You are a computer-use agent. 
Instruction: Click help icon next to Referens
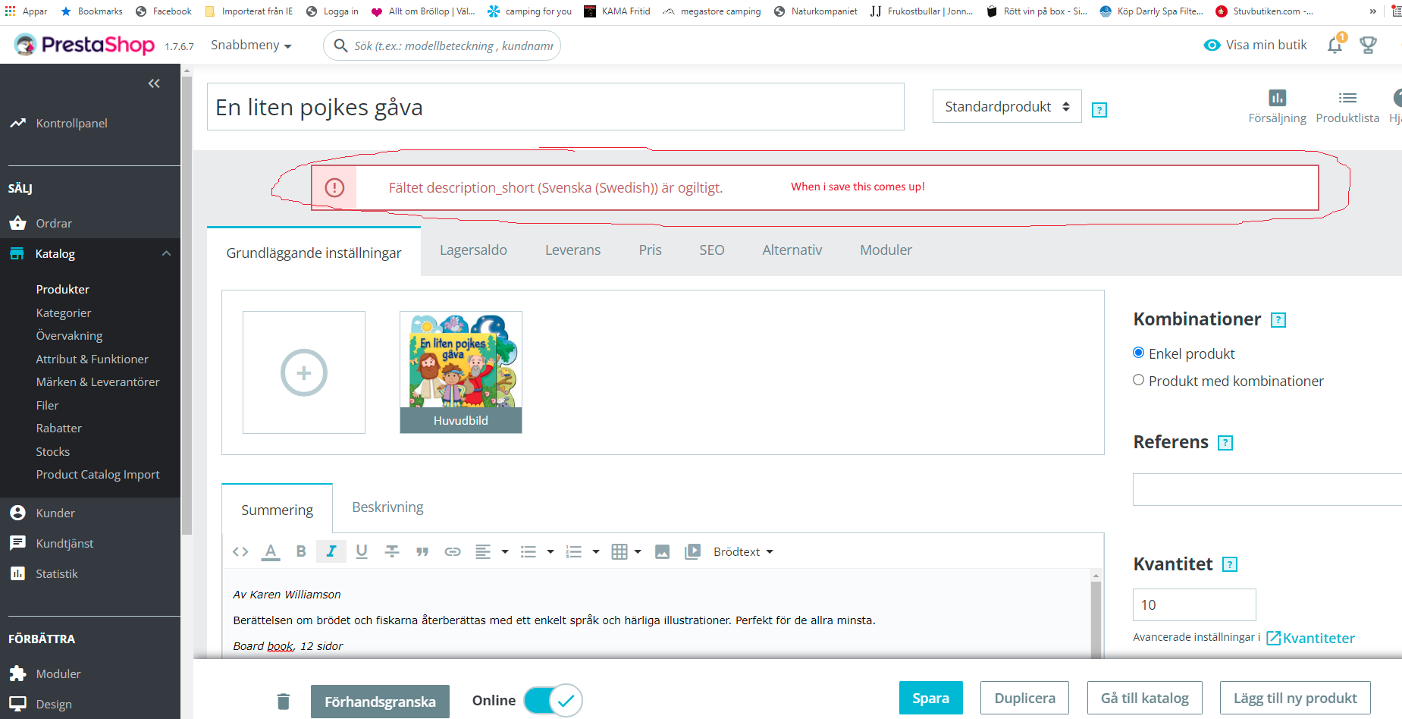click(1225, 443)
